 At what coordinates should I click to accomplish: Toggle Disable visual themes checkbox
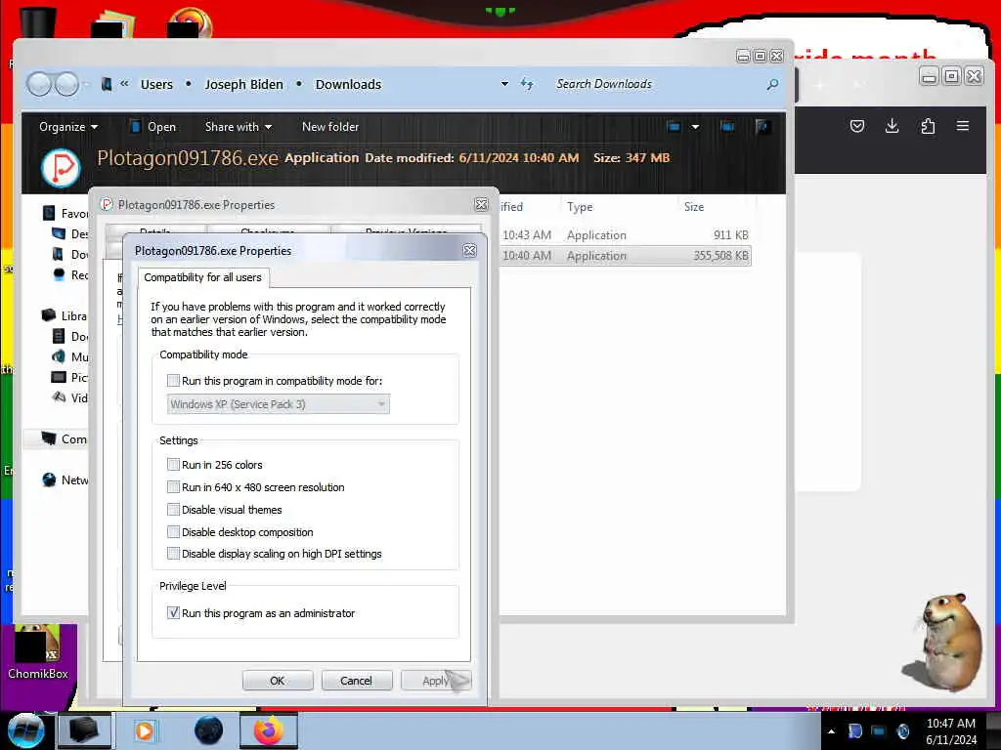click(x=173, y=510)
